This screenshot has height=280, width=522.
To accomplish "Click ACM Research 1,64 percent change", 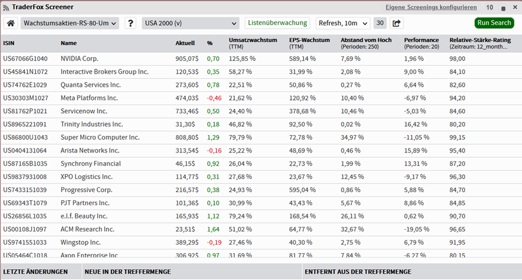I will click(x=213, y=230).
